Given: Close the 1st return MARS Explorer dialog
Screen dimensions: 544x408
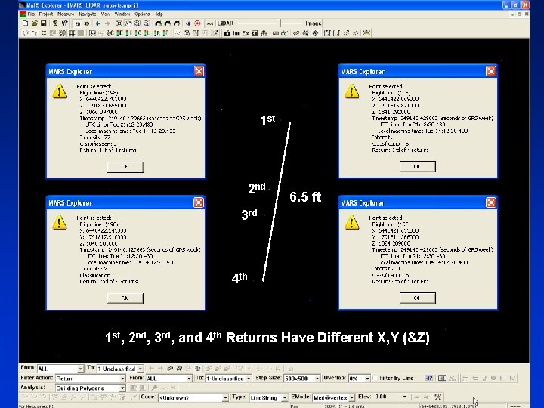Looking at the screenshot, I should (x=199, y=71).
